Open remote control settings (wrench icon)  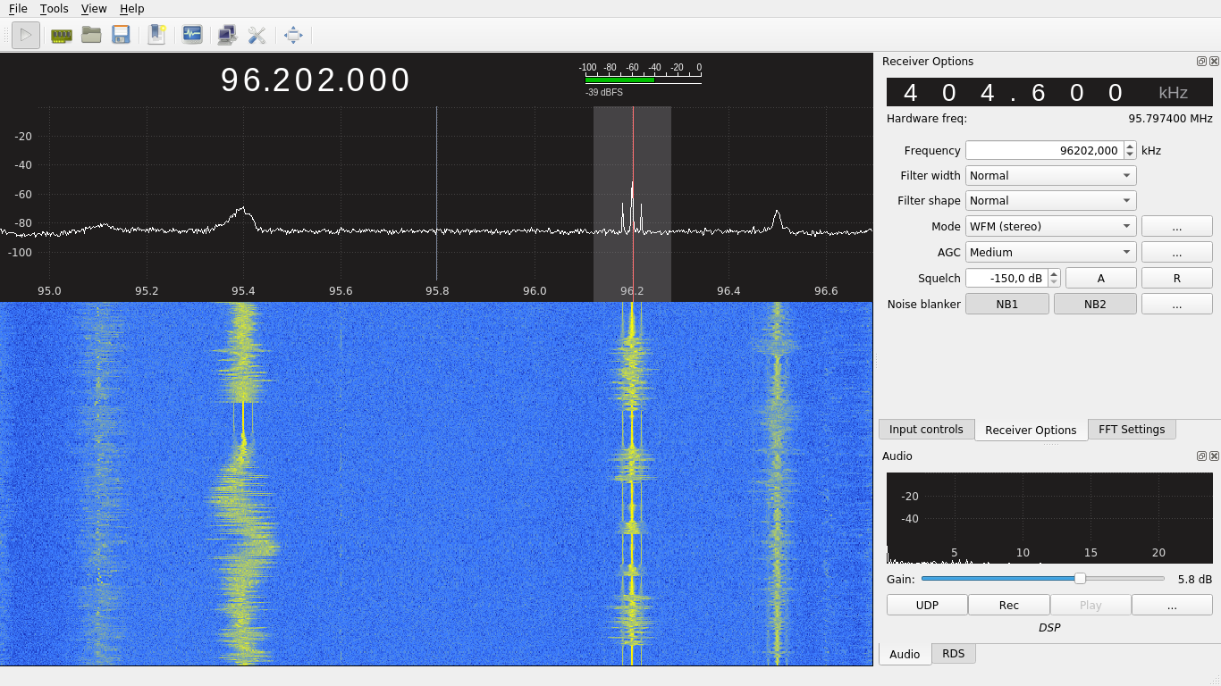coord(257,36)
